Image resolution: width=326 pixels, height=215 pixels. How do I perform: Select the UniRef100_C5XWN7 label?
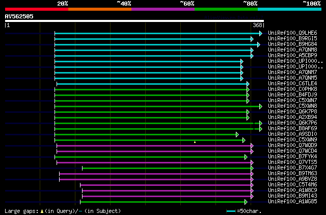click(x=292, y=101)
